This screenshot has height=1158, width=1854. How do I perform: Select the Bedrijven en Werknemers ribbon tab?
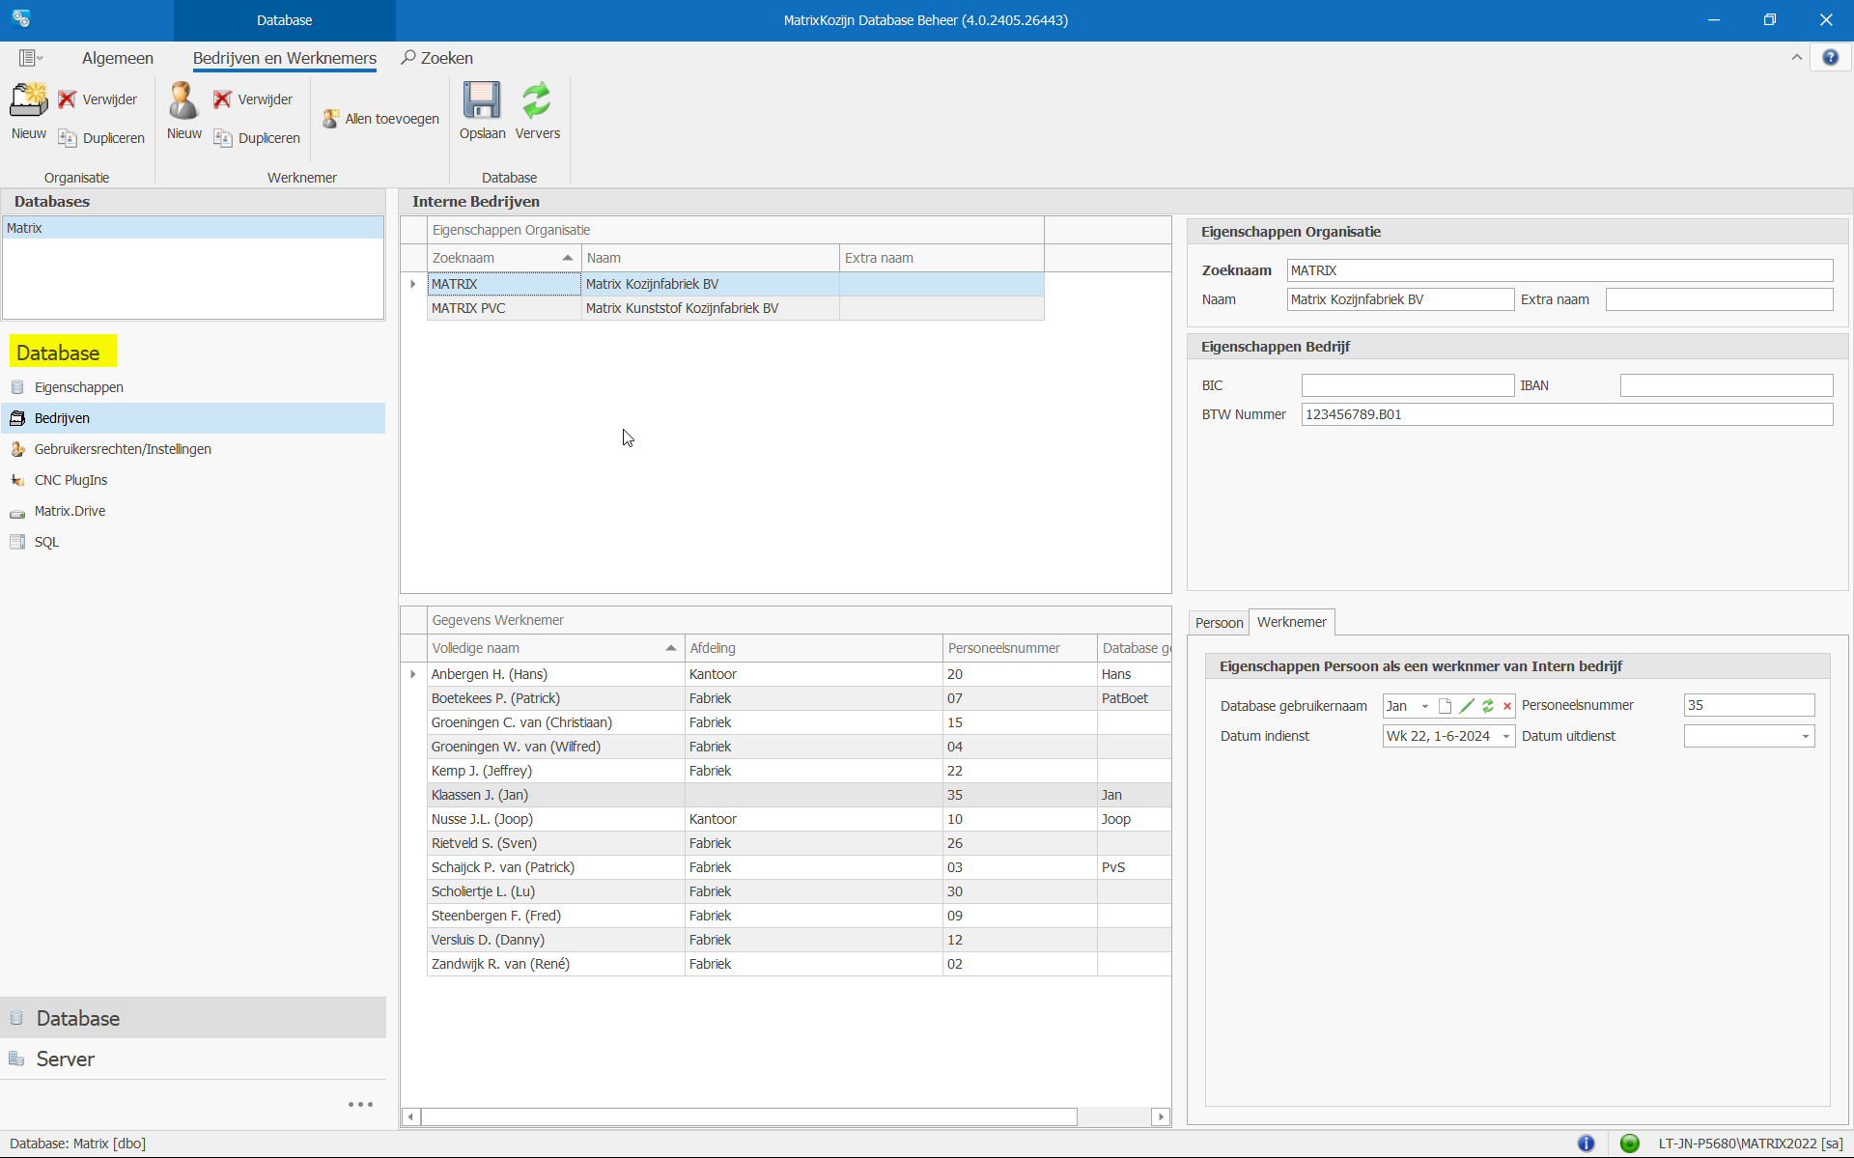[x=285, y=58]
